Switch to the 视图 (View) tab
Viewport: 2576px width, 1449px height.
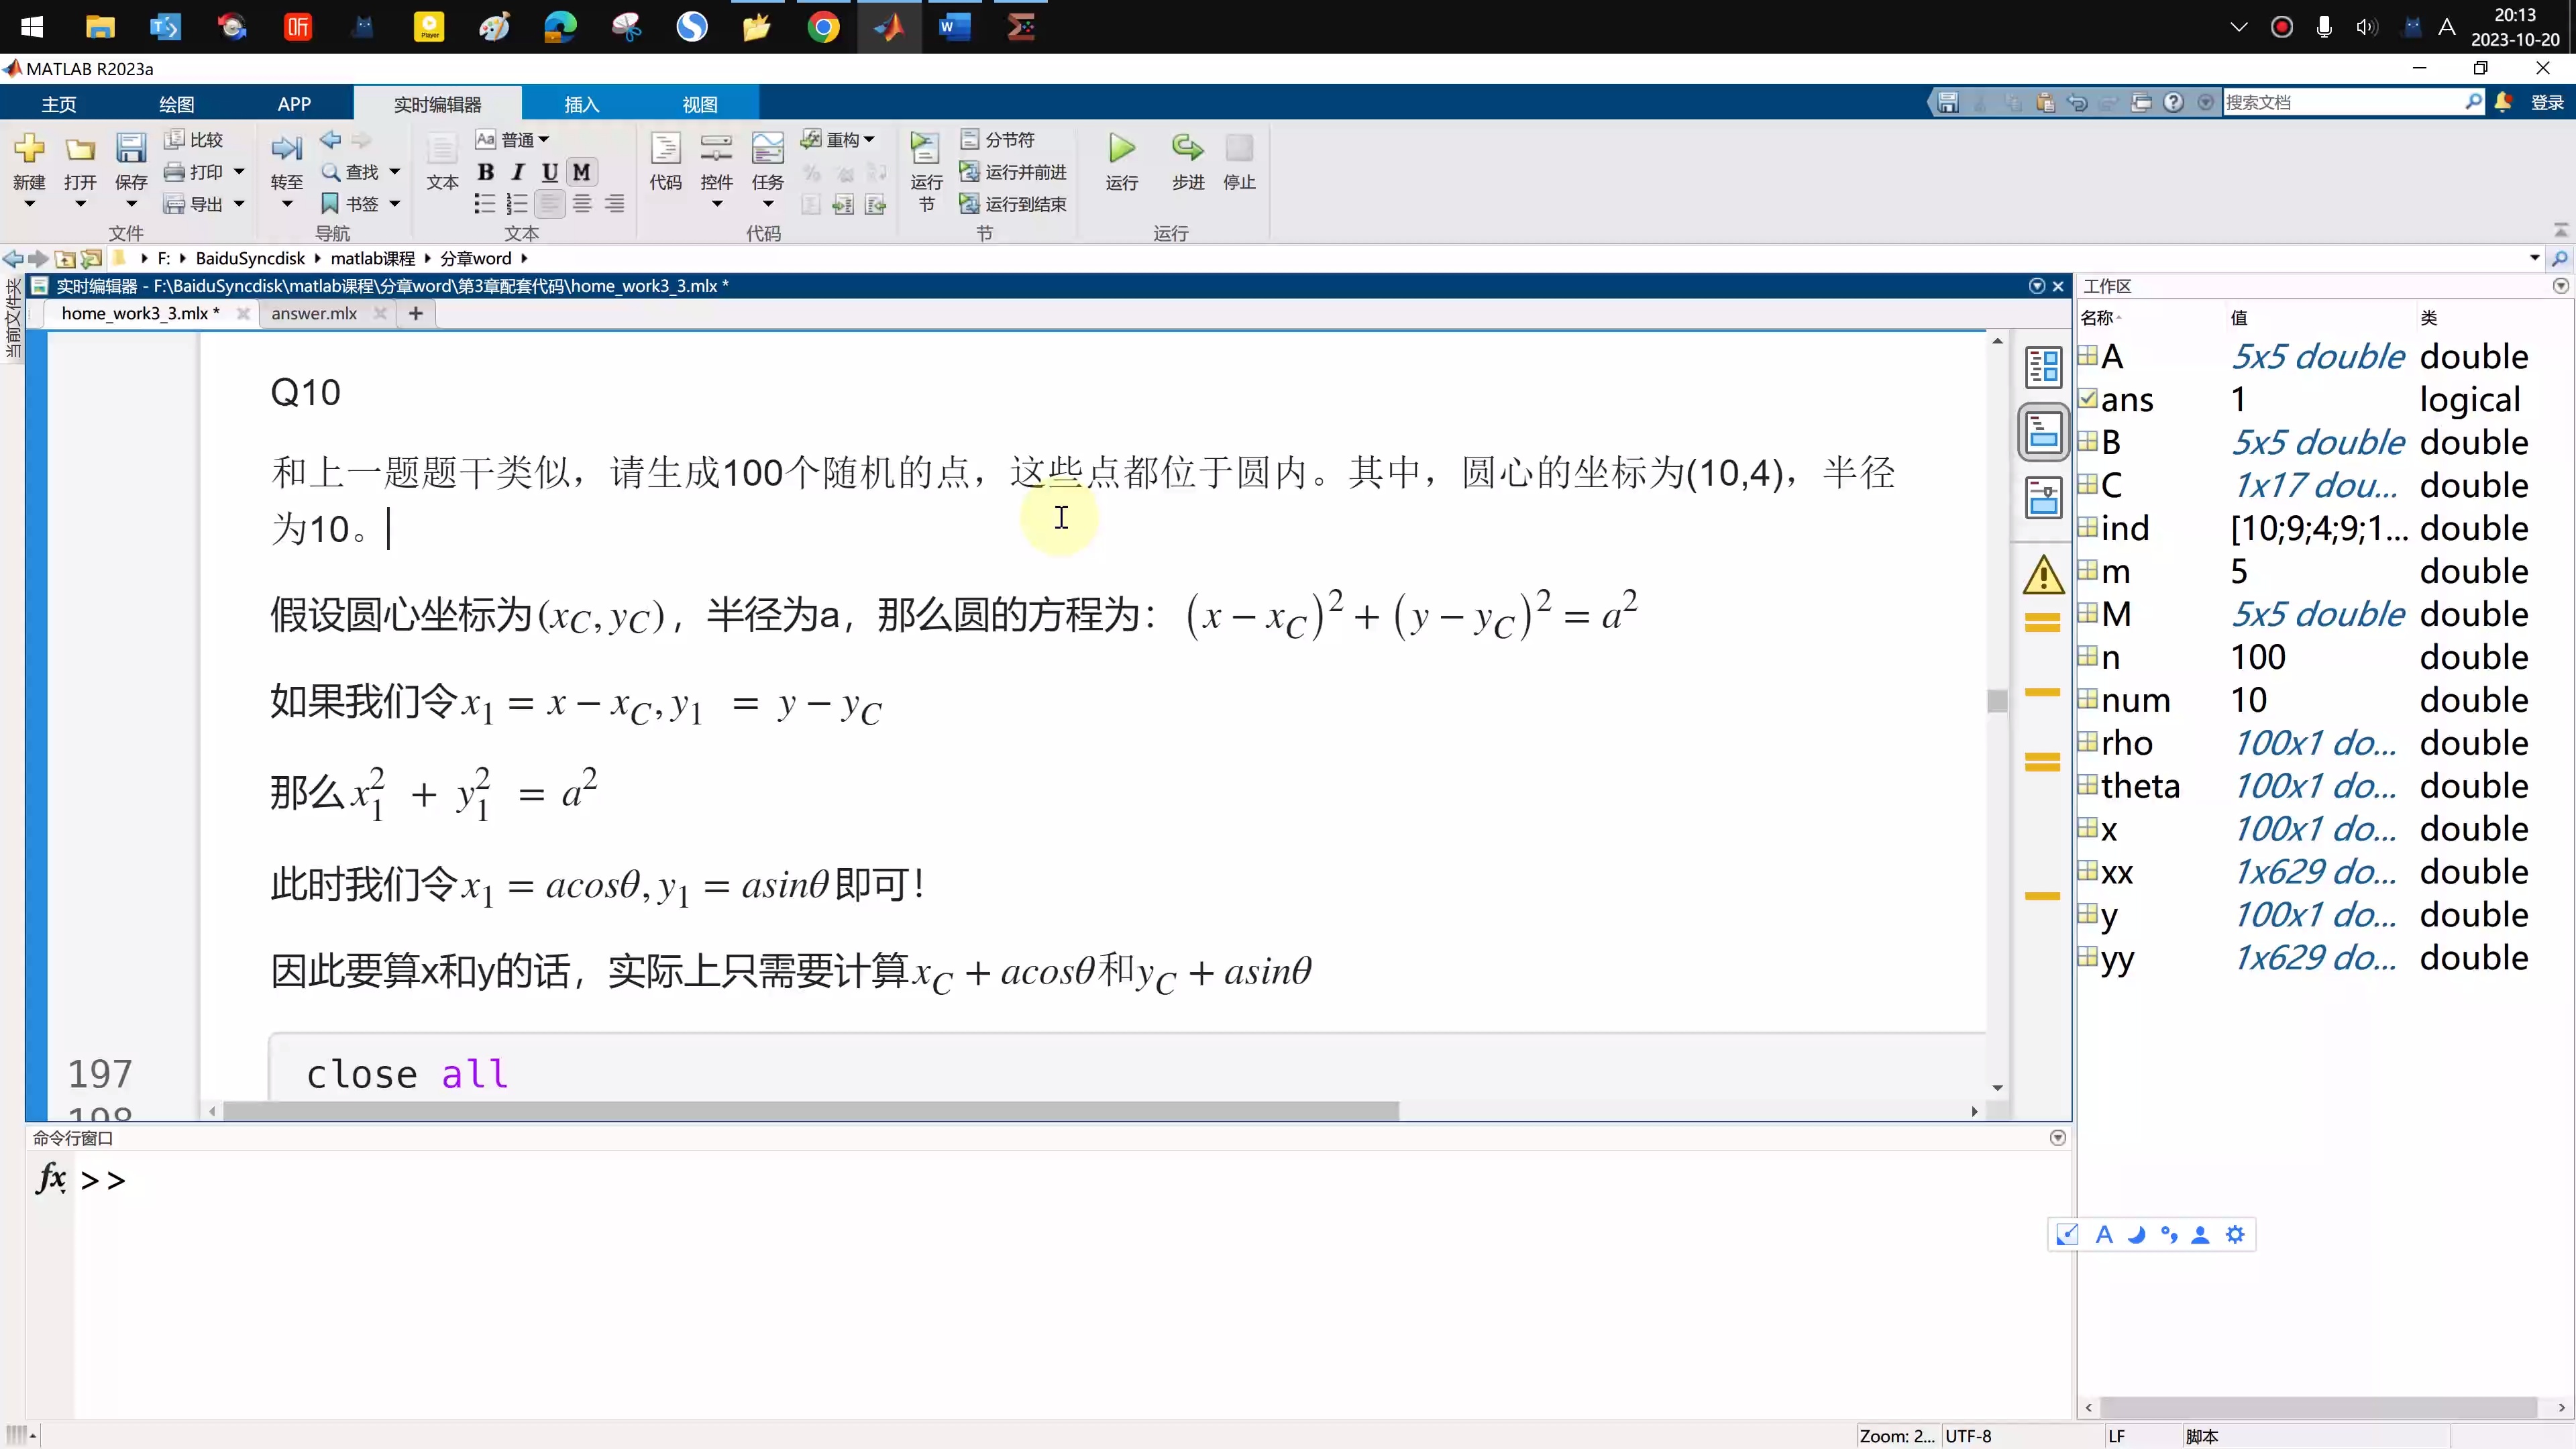coord(700,104)
